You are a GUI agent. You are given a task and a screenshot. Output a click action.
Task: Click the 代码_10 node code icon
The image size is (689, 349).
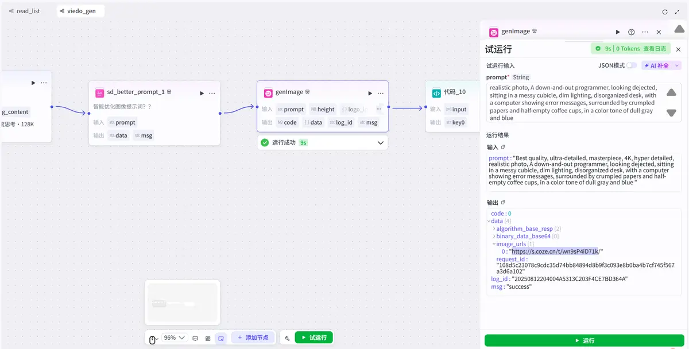[436, 92]
